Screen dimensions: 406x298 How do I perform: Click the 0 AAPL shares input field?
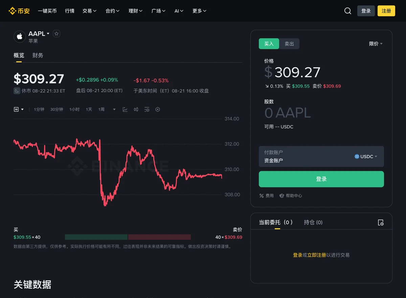tap(288, 113)
